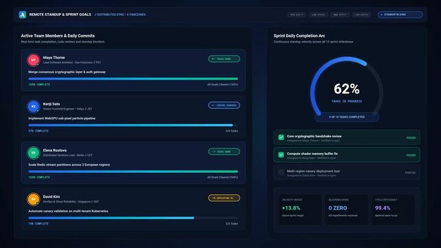Click Merge consensus cryptographic layer task text
This screenshot has width=441, height=248.
point(67,72)
